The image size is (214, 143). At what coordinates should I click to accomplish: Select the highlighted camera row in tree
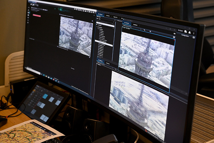[104, 43]
